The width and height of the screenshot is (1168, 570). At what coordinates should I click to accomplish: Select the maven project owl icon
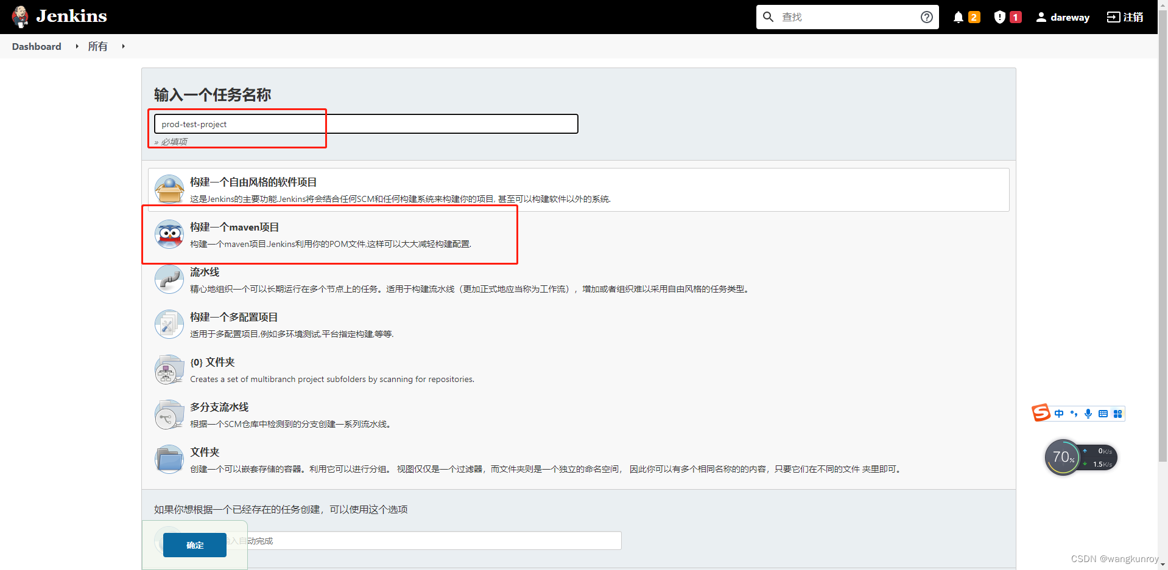pyautogui.click(x=169, y=234)
